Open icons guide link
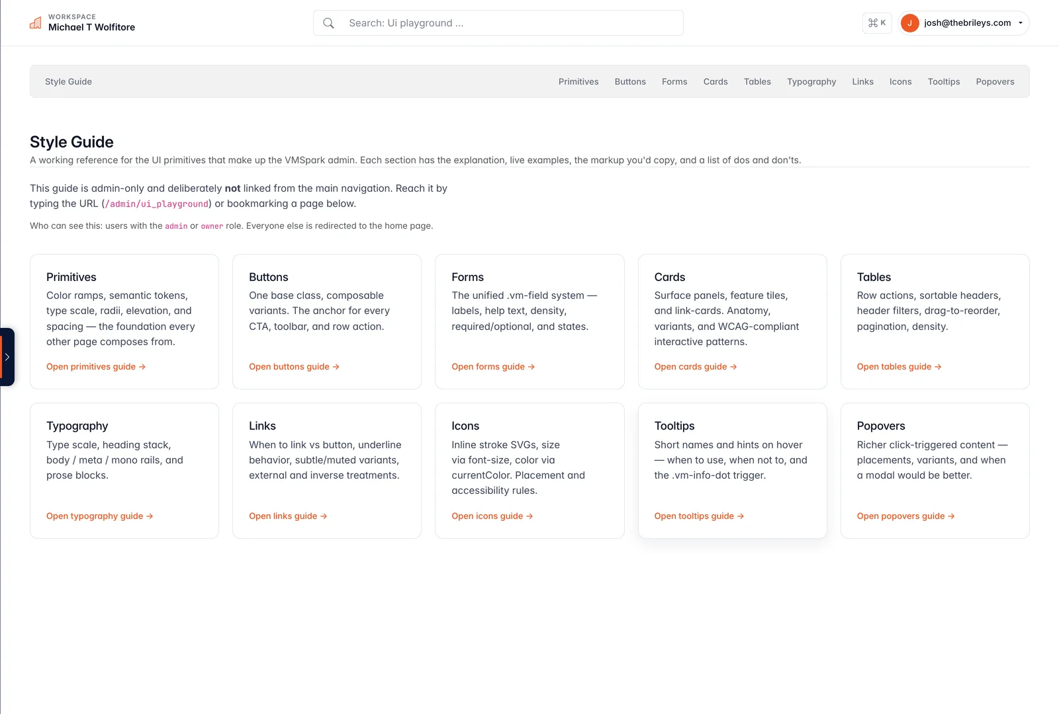 pos(492,516)
